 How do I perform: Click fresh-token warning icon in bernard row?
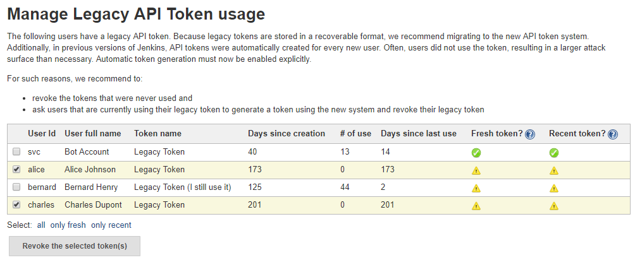pyautogui.click(x=476, y=188)
